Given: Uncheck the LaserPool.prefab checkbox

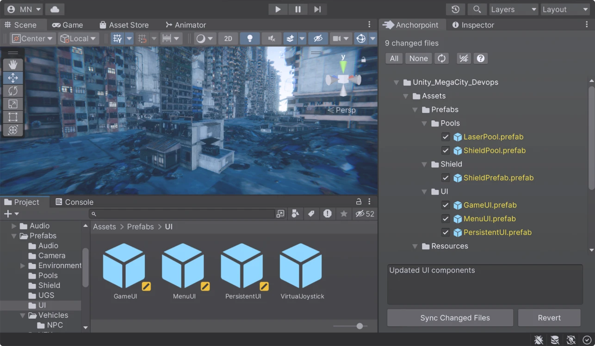Looking at the screenshot, I should tap(446, 137).
